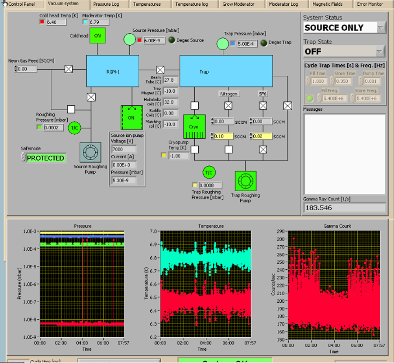This screenshot has height=363, width=394.
Task: Toggle the Degas Source indicator button
Action: (172, 40)
